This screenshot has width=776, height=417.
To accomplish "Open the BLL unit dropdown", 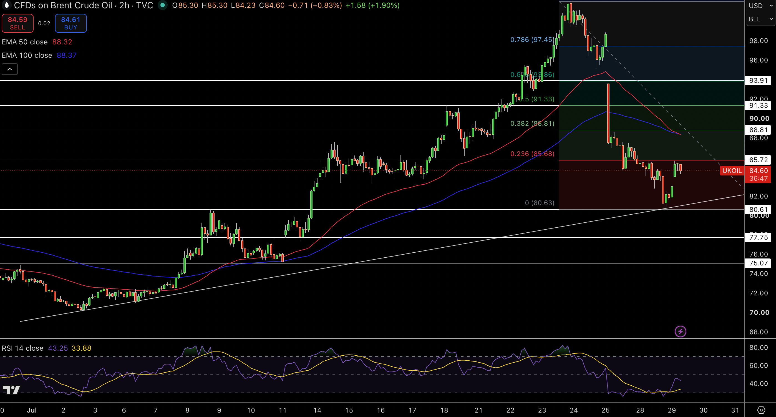I will [x=761, y=19].
